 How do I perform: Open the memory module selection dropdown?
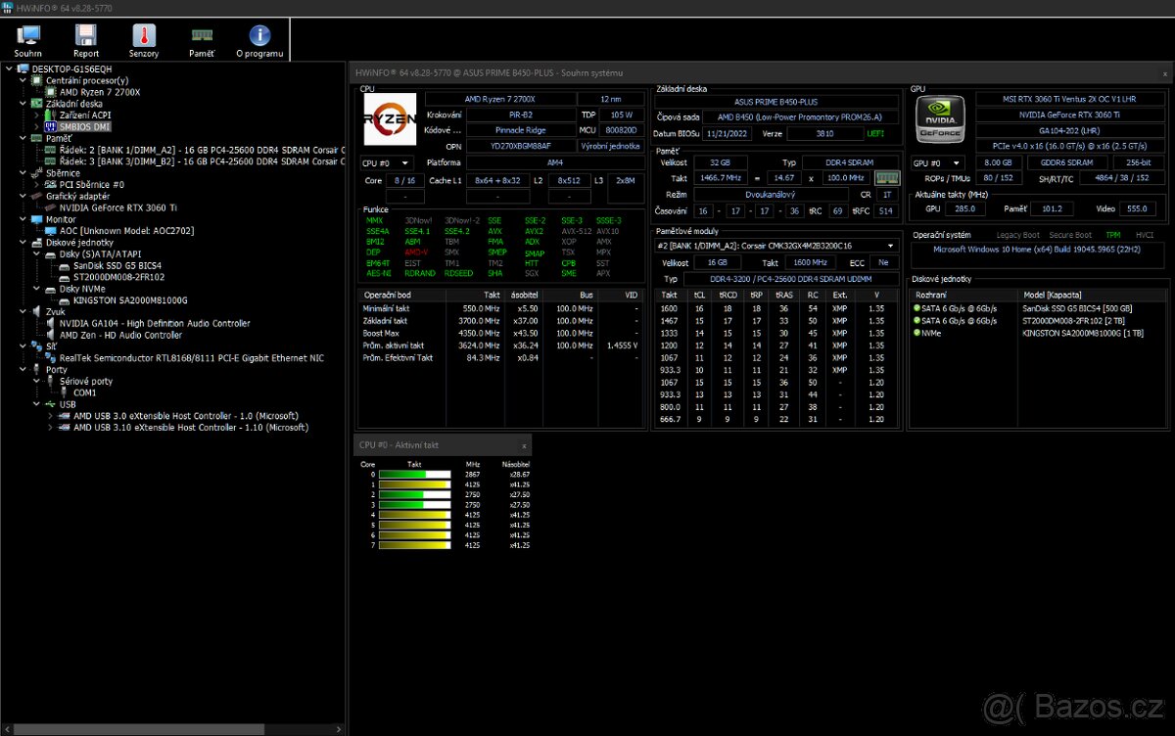click(775, 246)
